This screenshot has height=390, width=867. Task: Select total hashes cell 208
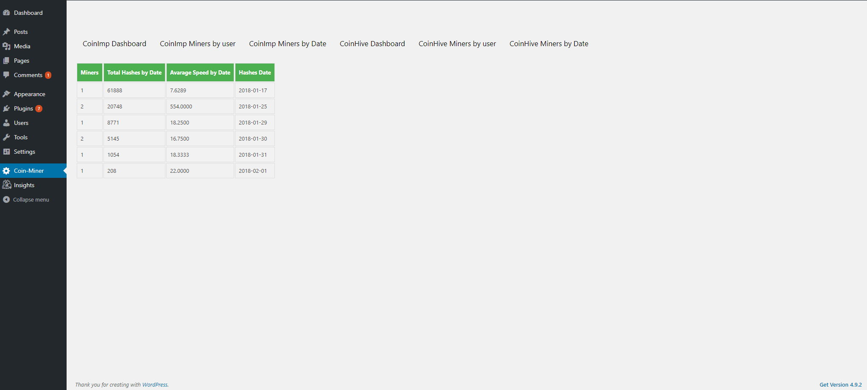pos(134,171)
